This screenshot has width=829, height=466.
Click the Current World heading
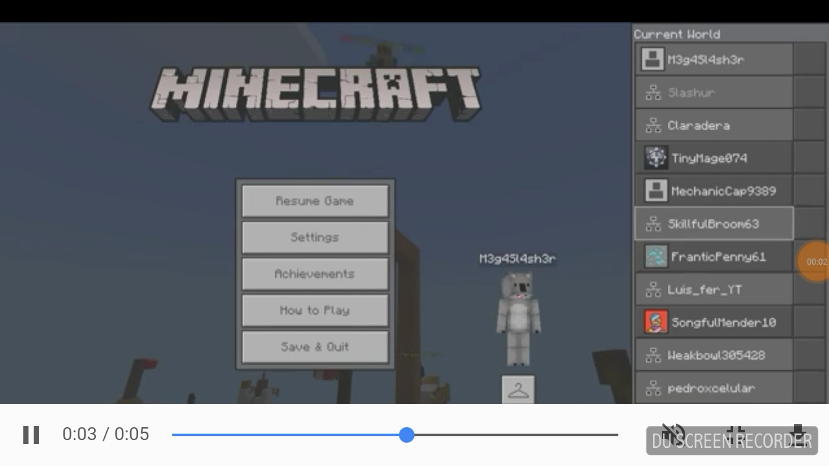(677, 34)
